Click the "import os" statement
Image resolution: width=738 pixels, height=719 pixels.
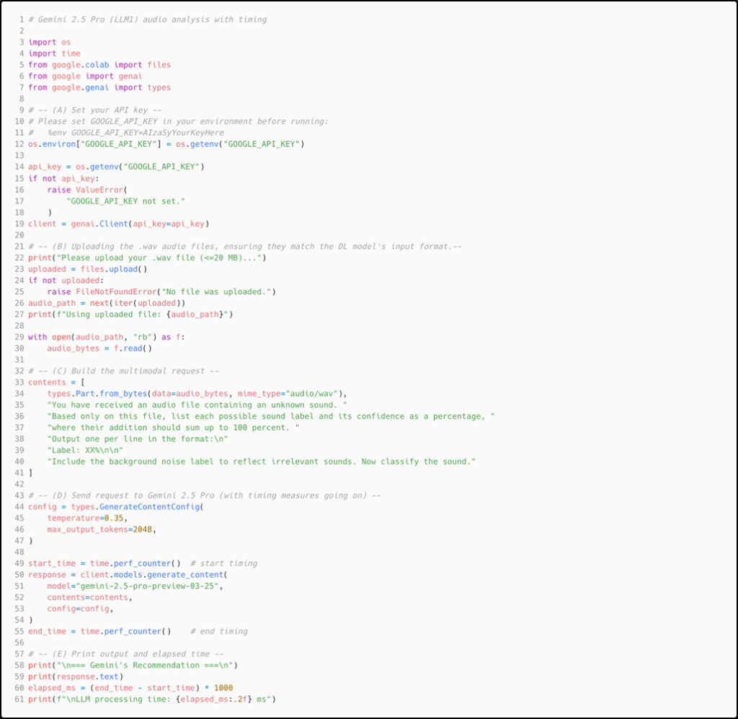coord(49,43)
